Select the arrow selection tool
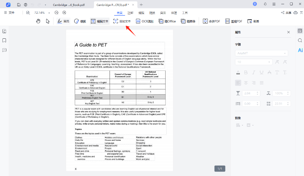Screen dimensions: 304x176 [48, 21]
